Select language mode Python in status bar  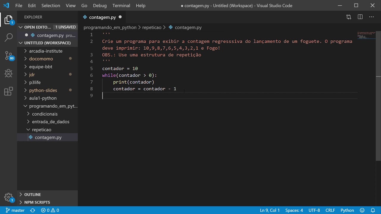tap(347, 210)
